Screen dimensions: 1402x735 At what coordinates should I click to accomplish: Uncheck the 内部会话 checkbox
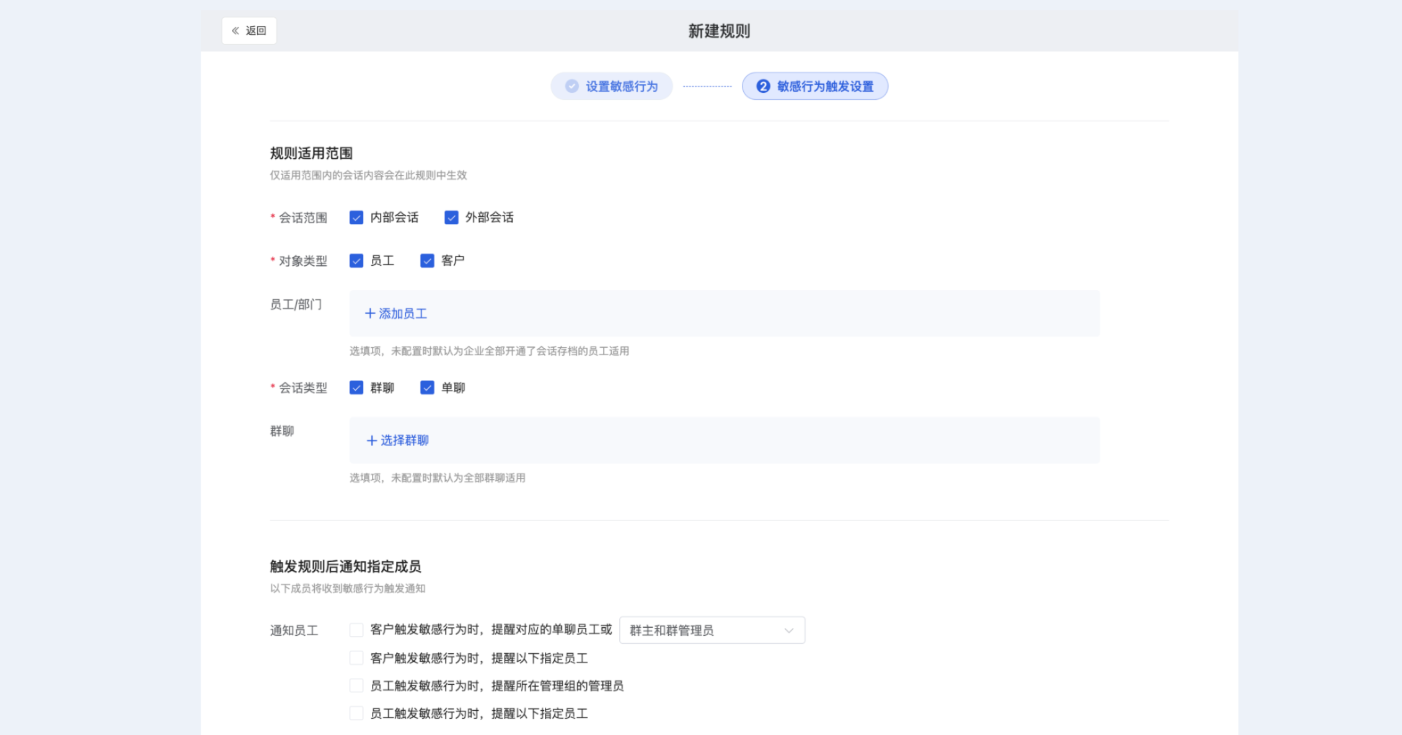pyautogui.click(x=356, y=218)
